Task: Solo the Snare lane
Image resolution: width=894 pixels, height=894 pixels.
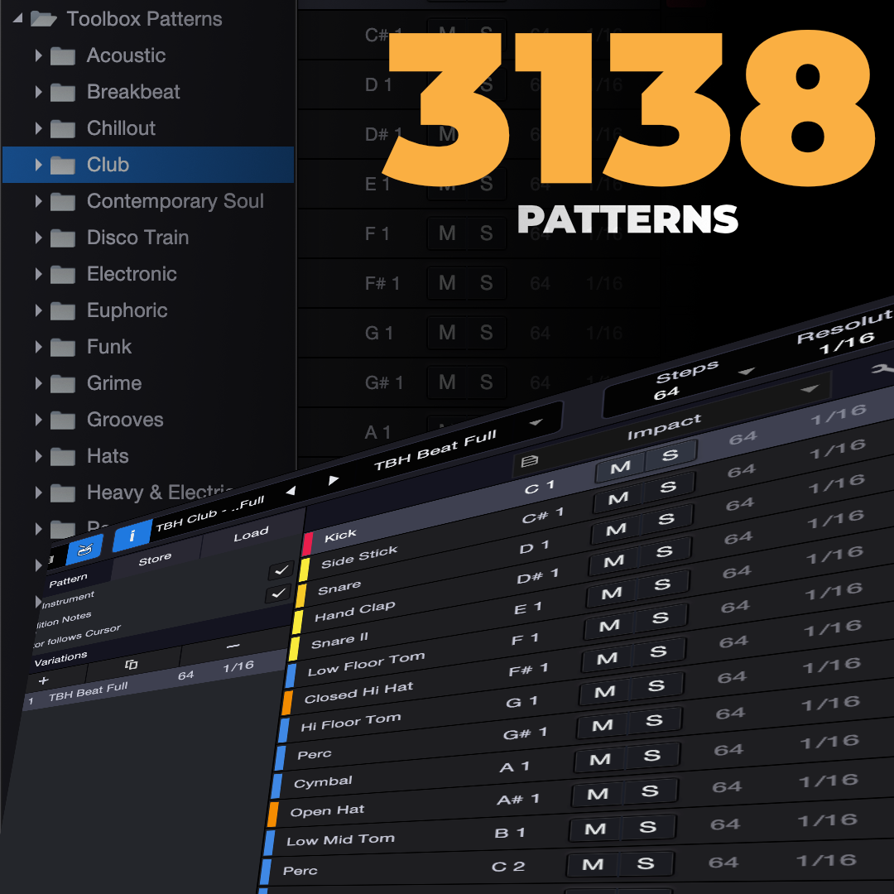Action: [664, 551]
